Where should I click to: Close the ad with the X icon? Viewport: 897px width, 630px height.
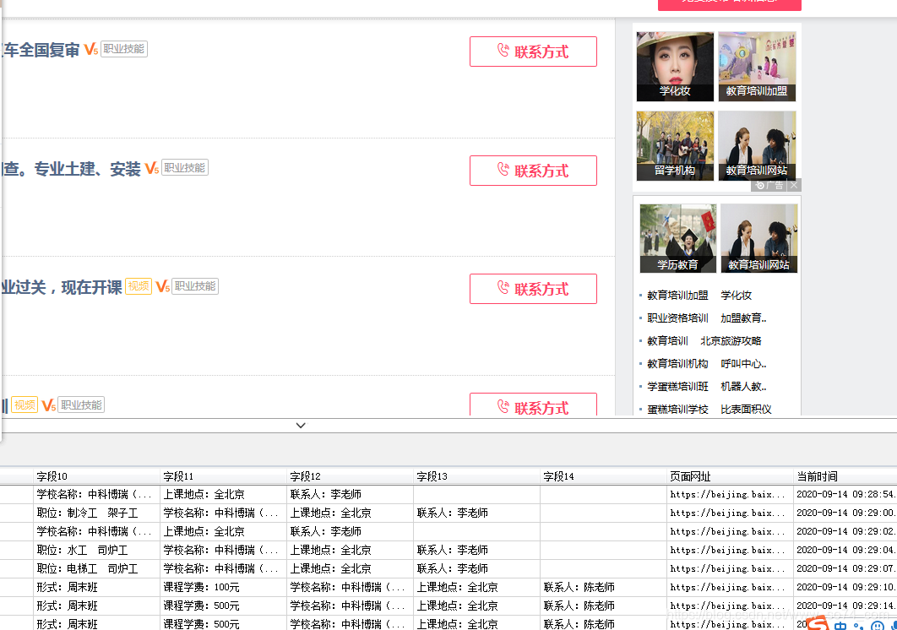pyautogui.click(x=794, y=186)
